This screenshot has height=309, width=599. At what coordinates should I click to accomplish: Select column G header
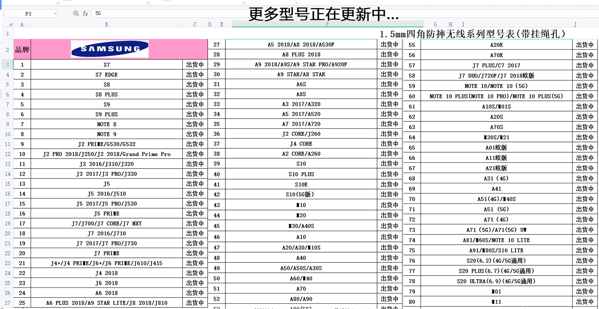tap(435, 24)
